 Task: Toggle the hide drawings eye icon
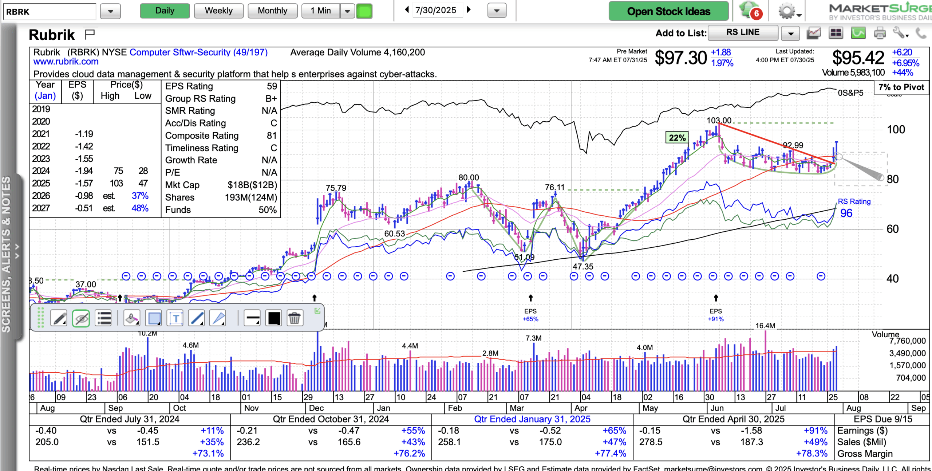click(81, 318)
